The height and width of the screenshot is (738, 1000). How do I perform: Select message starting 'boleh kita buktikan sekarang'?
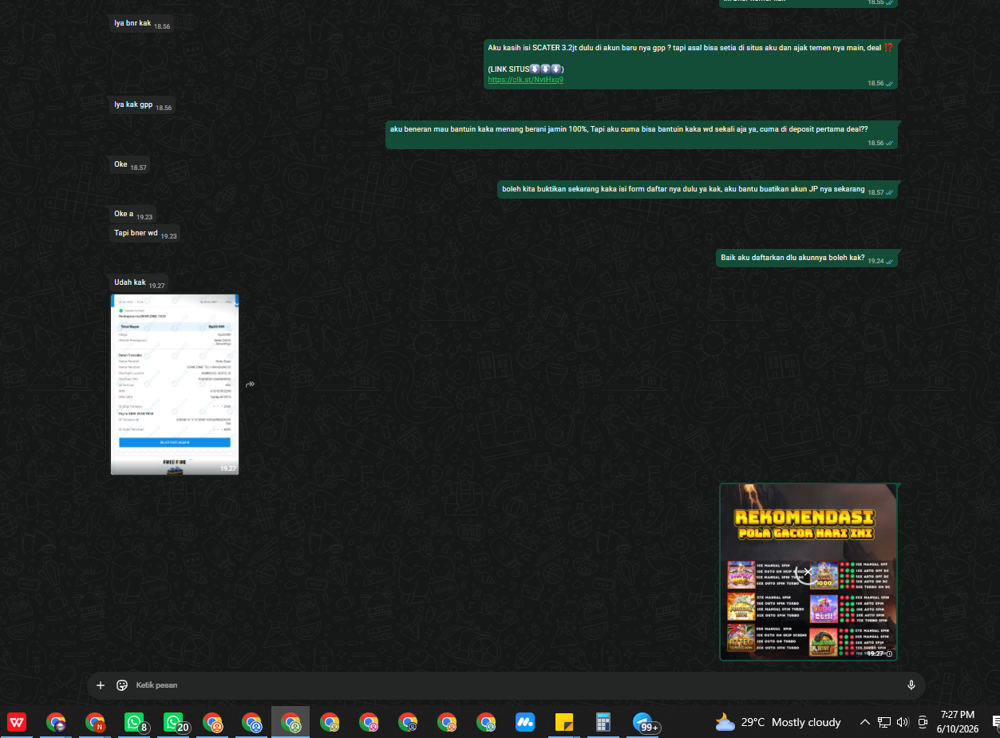click(x=698, y=190)
